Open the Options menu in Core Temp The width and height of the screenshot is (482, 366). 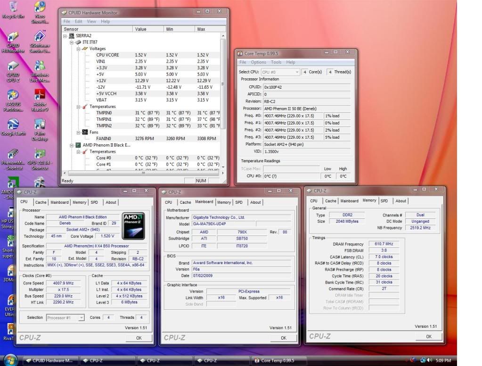point(258,62)
